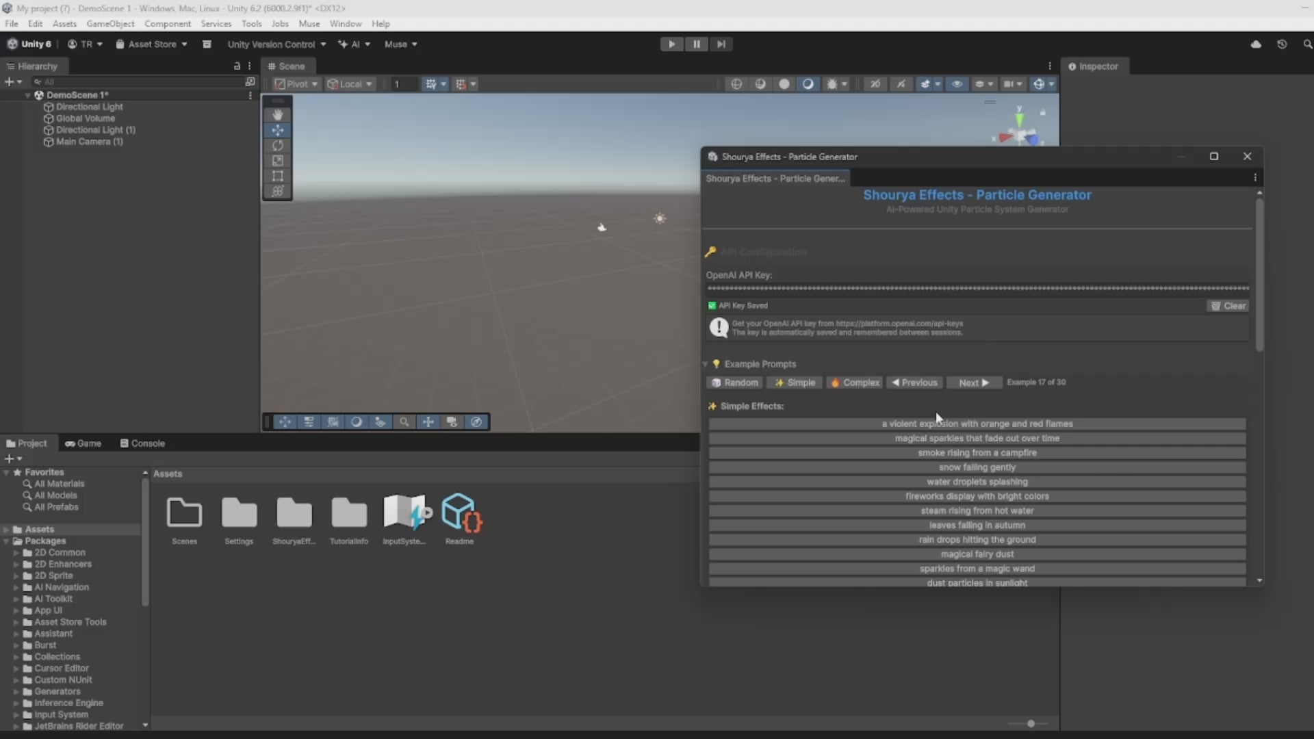Open the search-by-type icon in Hierarchy search bar
The image size is (1314, 739).
coord(39,81)
